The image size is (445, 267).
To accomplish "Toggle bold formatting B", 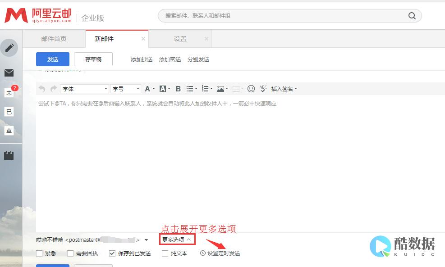I will 178,89.
